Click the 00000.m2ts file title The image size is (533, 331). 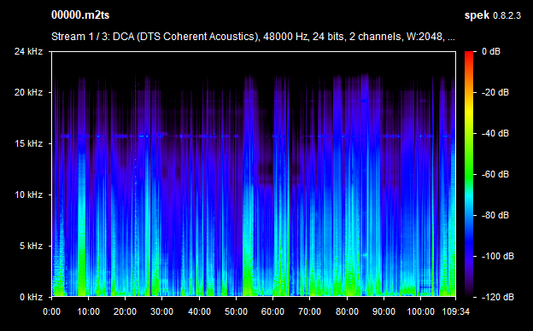pos(80,15)
